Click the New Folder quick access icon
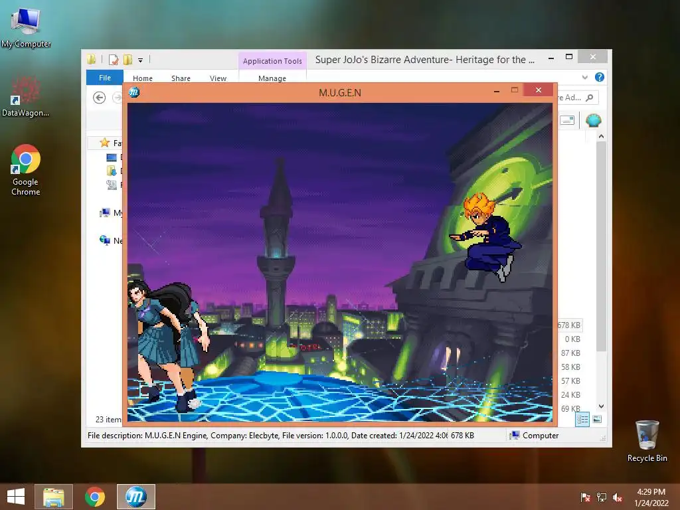Screen dimensions: 680x510 (128, 59)
